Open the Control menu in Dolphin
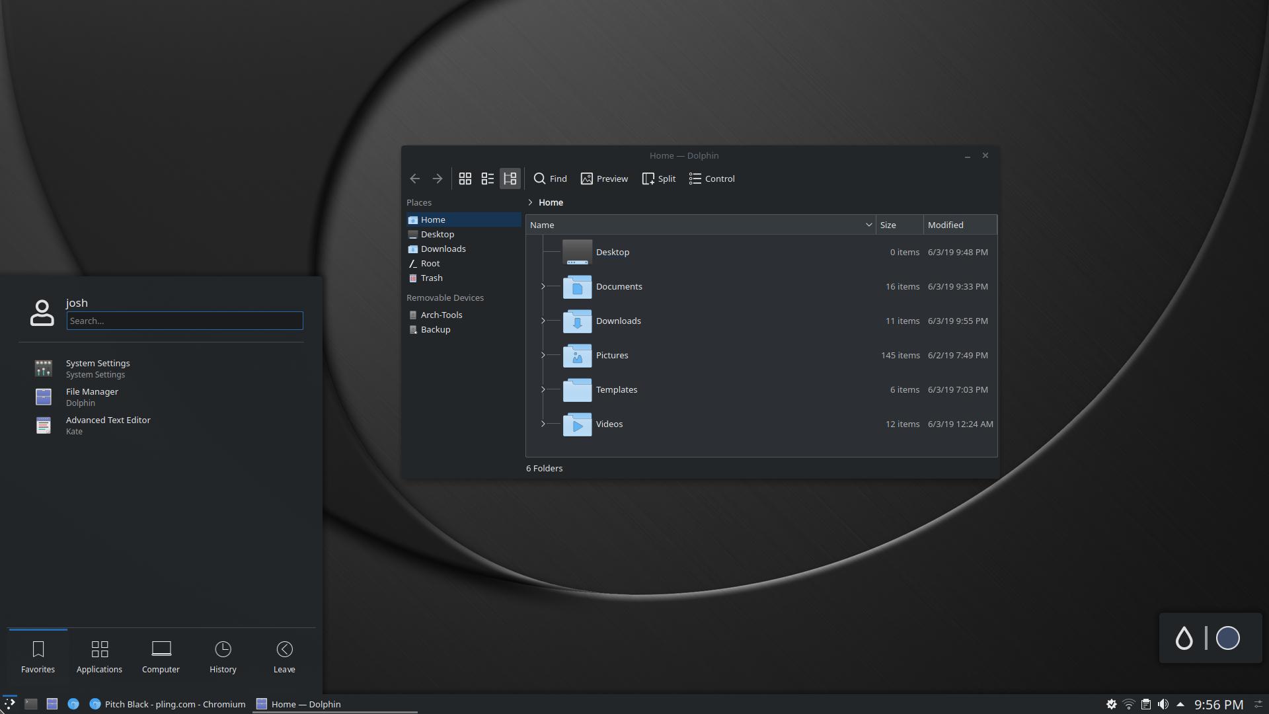This screenshot has height=714, width=1269. pyautogui.click(x=712, y=178)
